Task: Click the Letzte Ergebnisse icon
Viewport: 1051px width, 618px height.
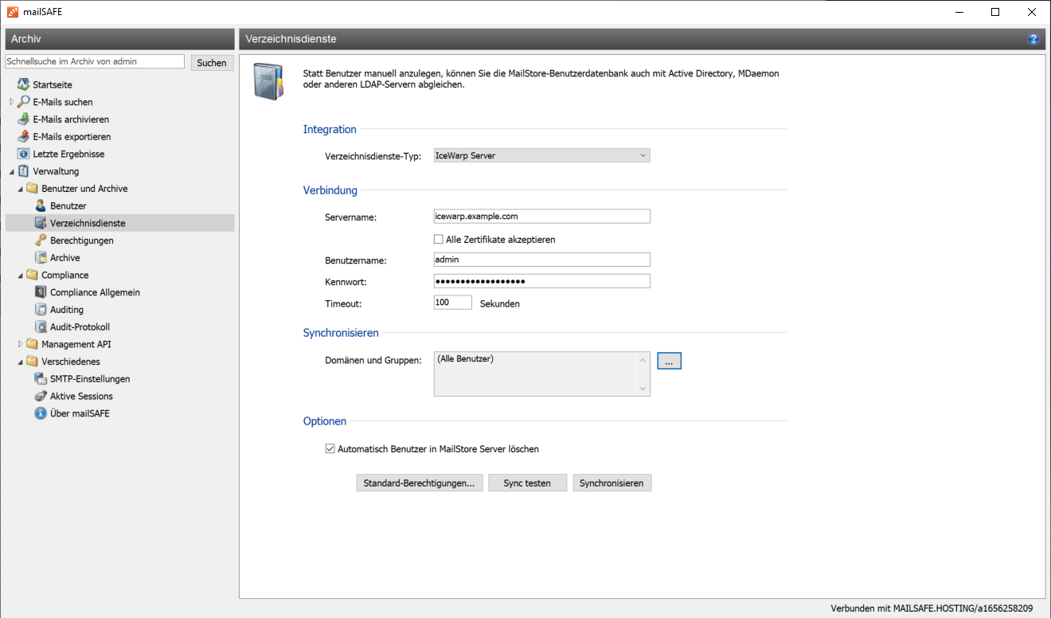Action: click(23, 154)
